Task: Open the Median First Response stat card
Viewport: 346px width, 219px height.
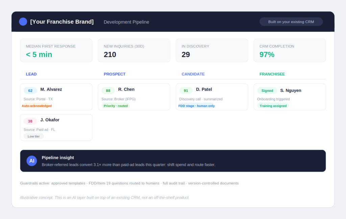Action: (x=56, y=51)
